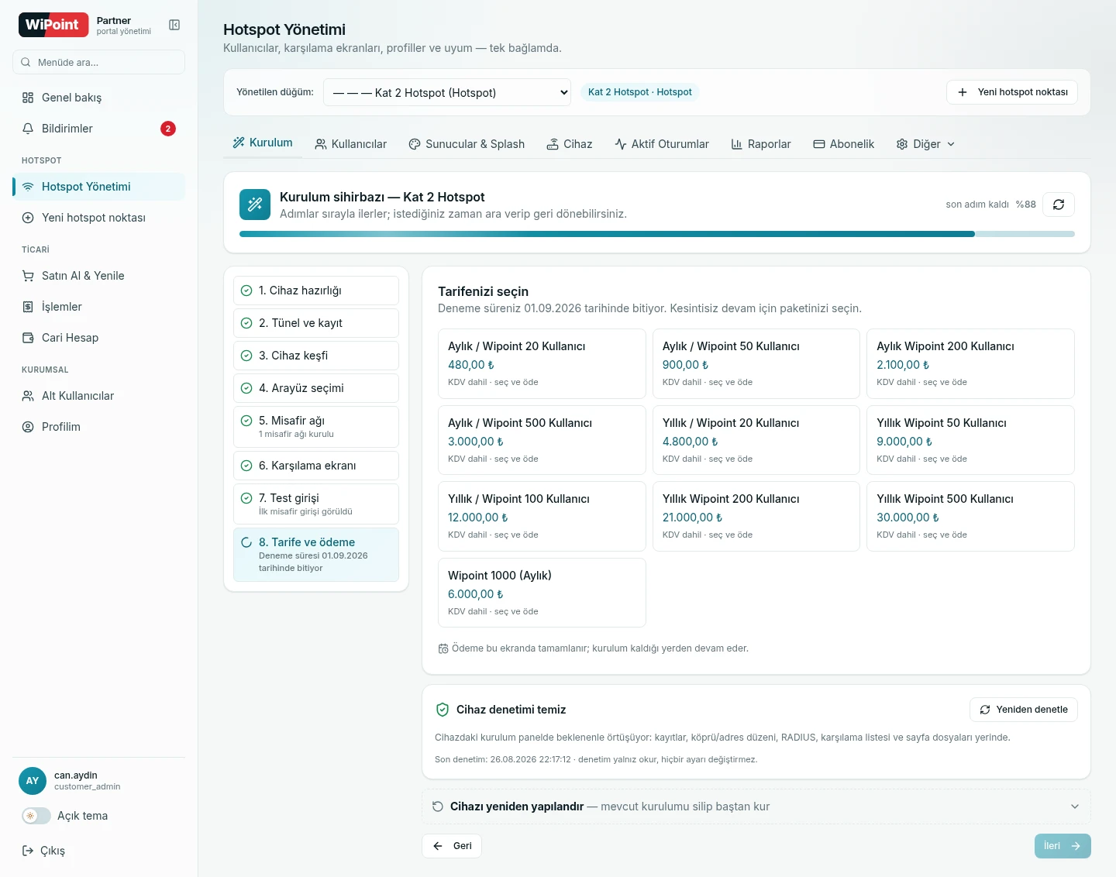Open wizard step 1. Cihaz hazırlığı
1116x877 pixels.
point(316,291)
